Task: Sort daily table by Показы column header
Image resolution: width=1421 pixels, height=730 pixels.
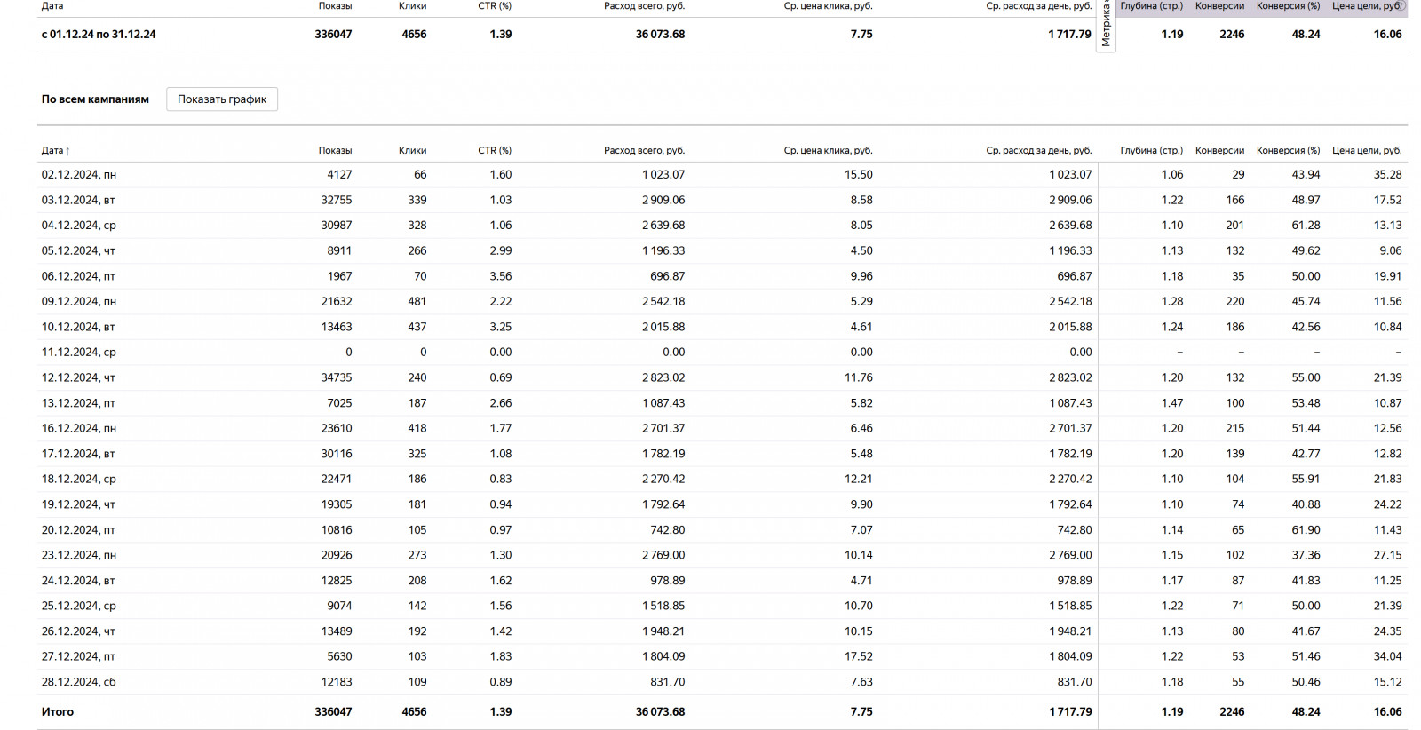Action: click(x=335, y=150)
